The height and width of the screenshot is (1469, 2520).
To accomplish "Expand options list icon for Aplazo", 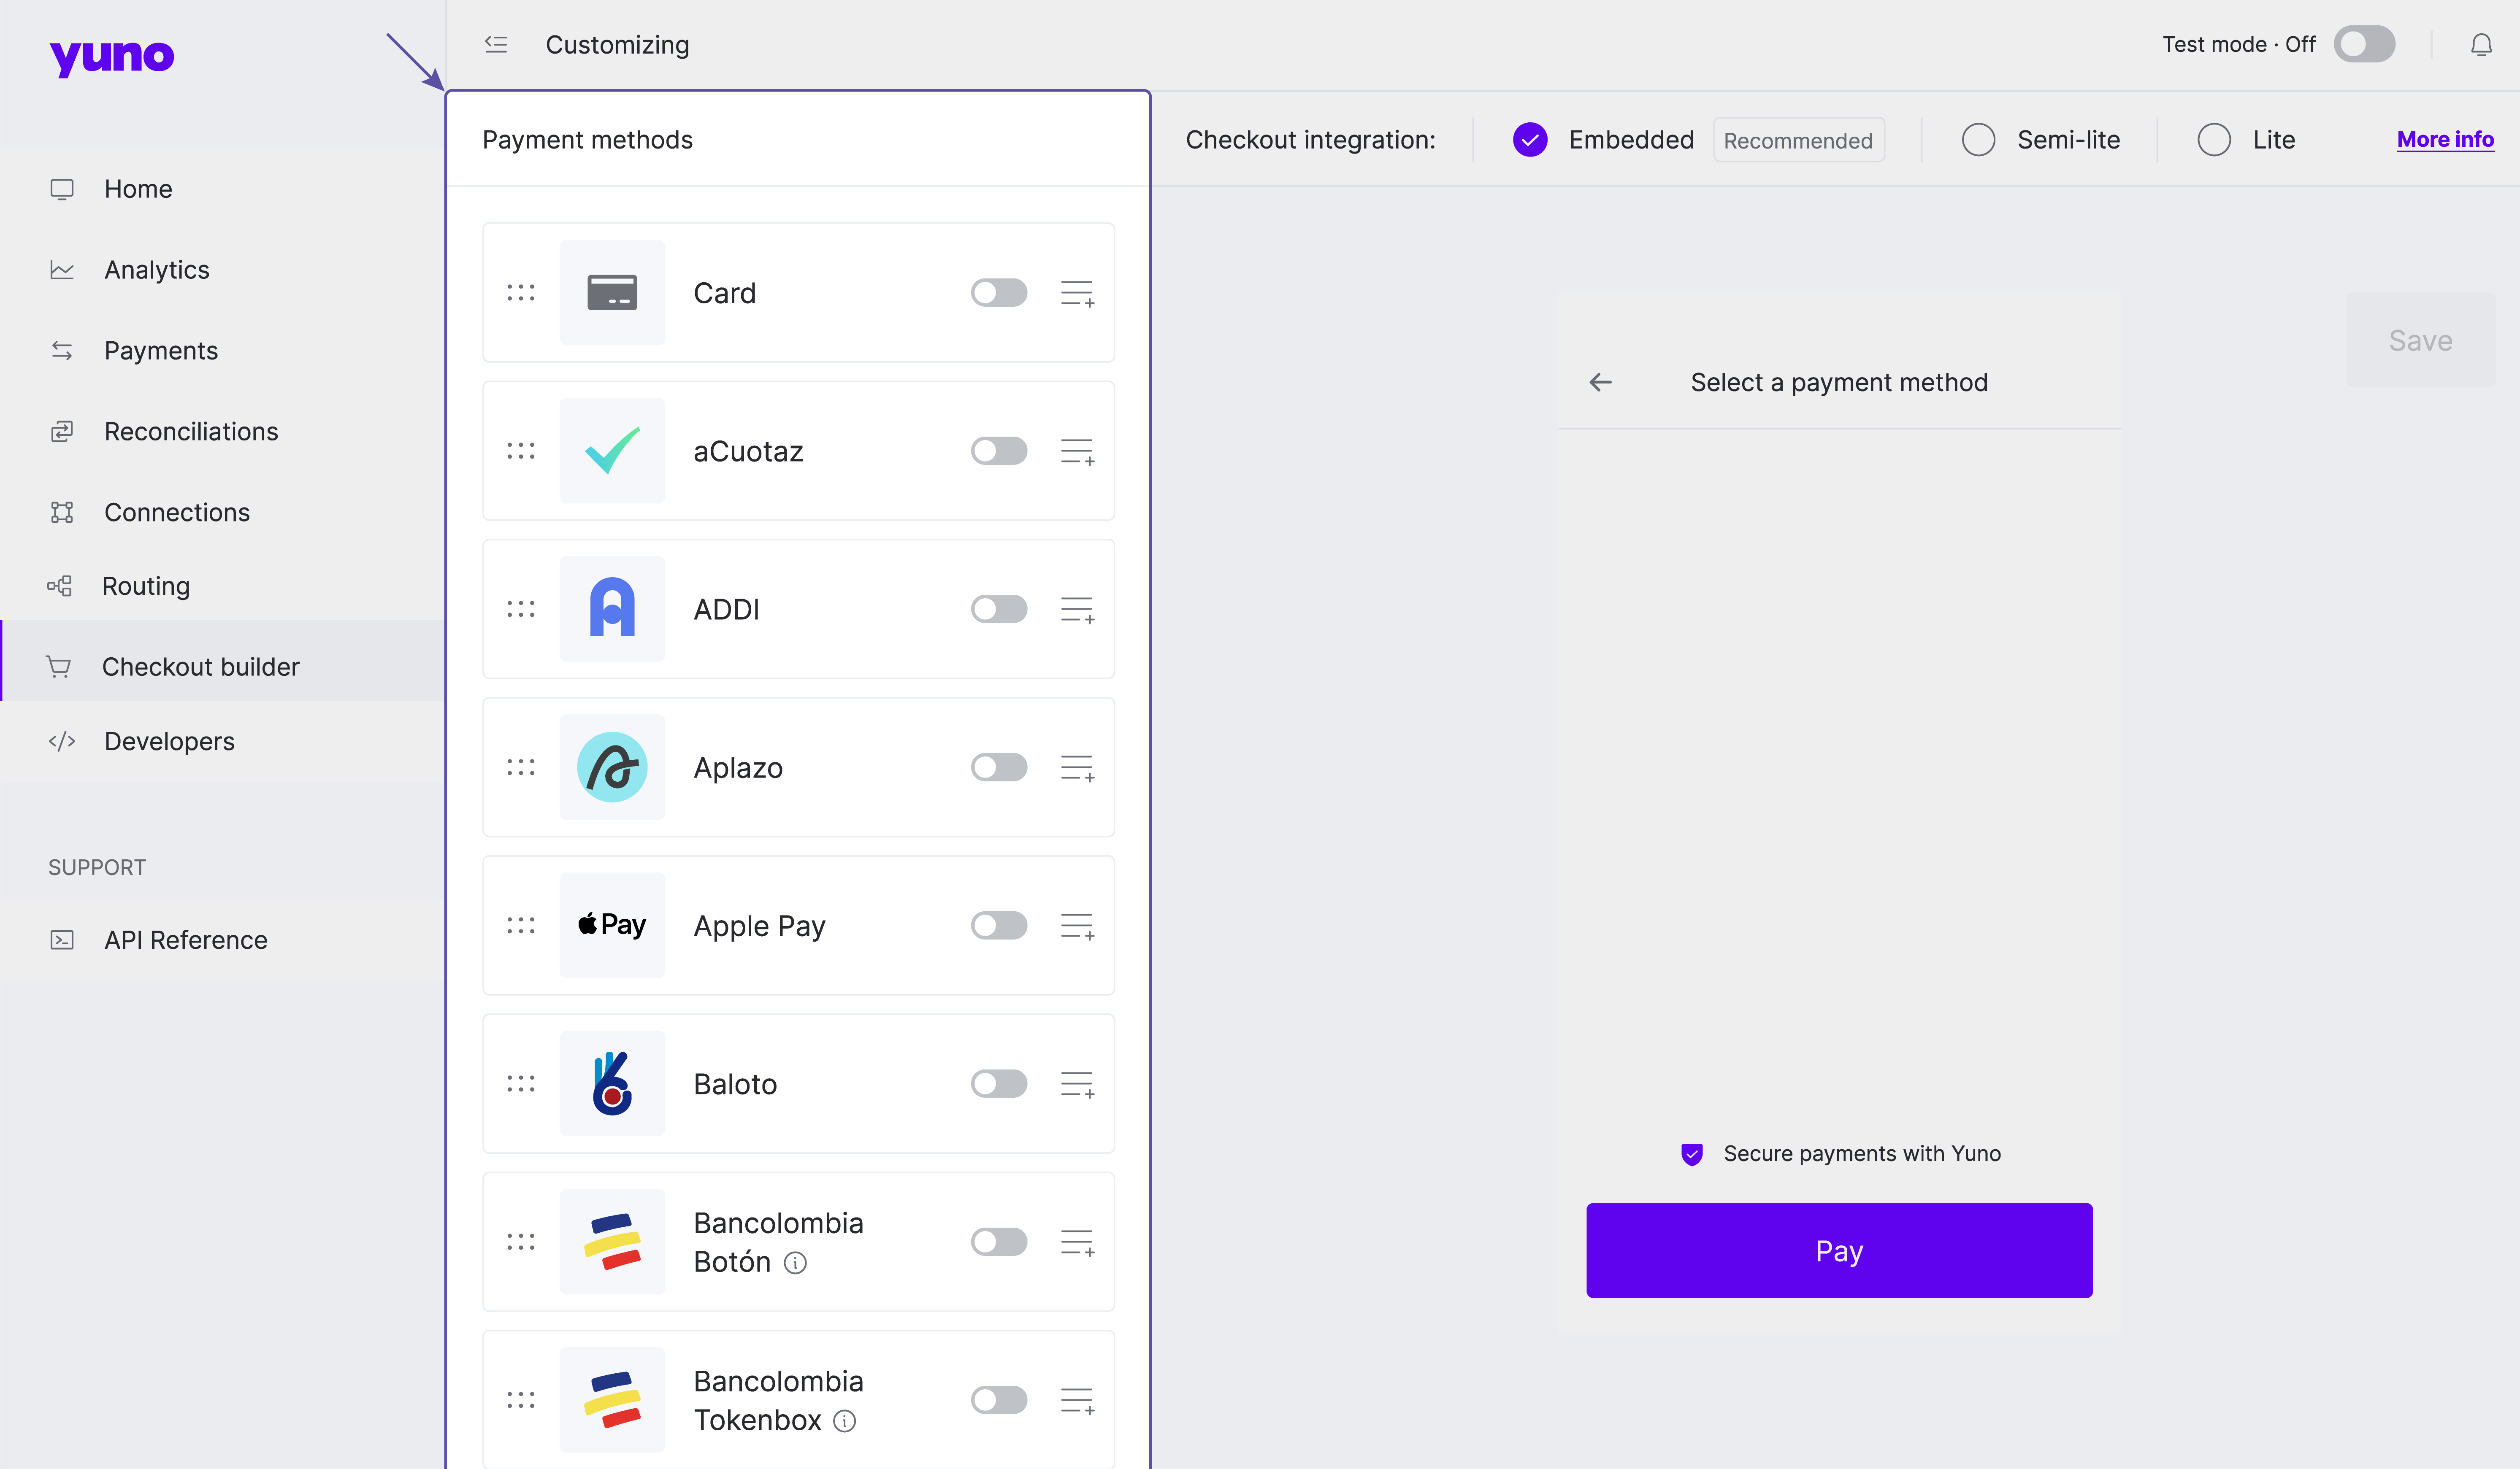I will click(x=1077, y=767).
